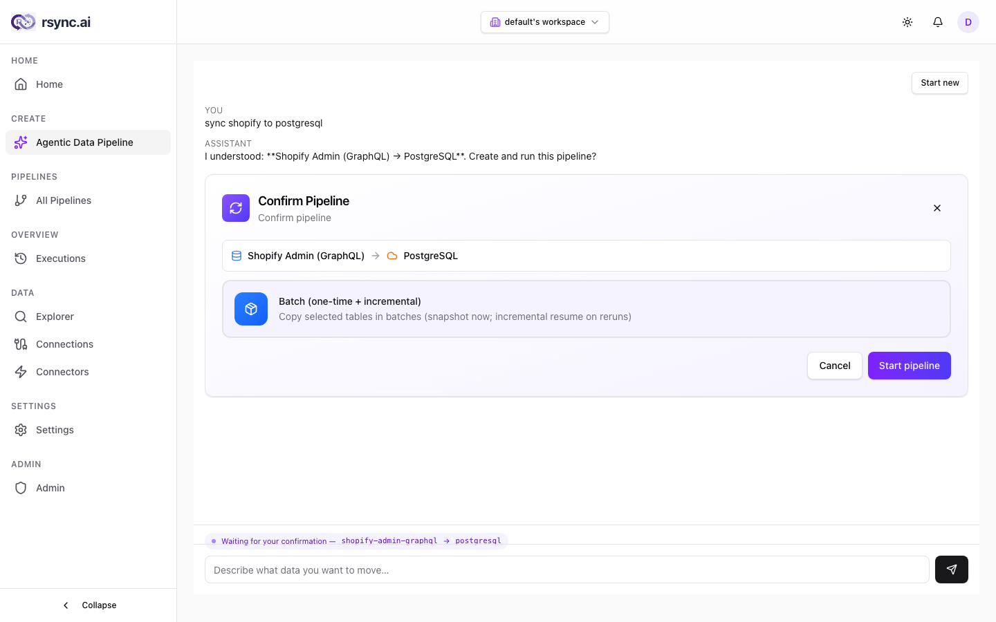Collapse the sidebar

89,605
